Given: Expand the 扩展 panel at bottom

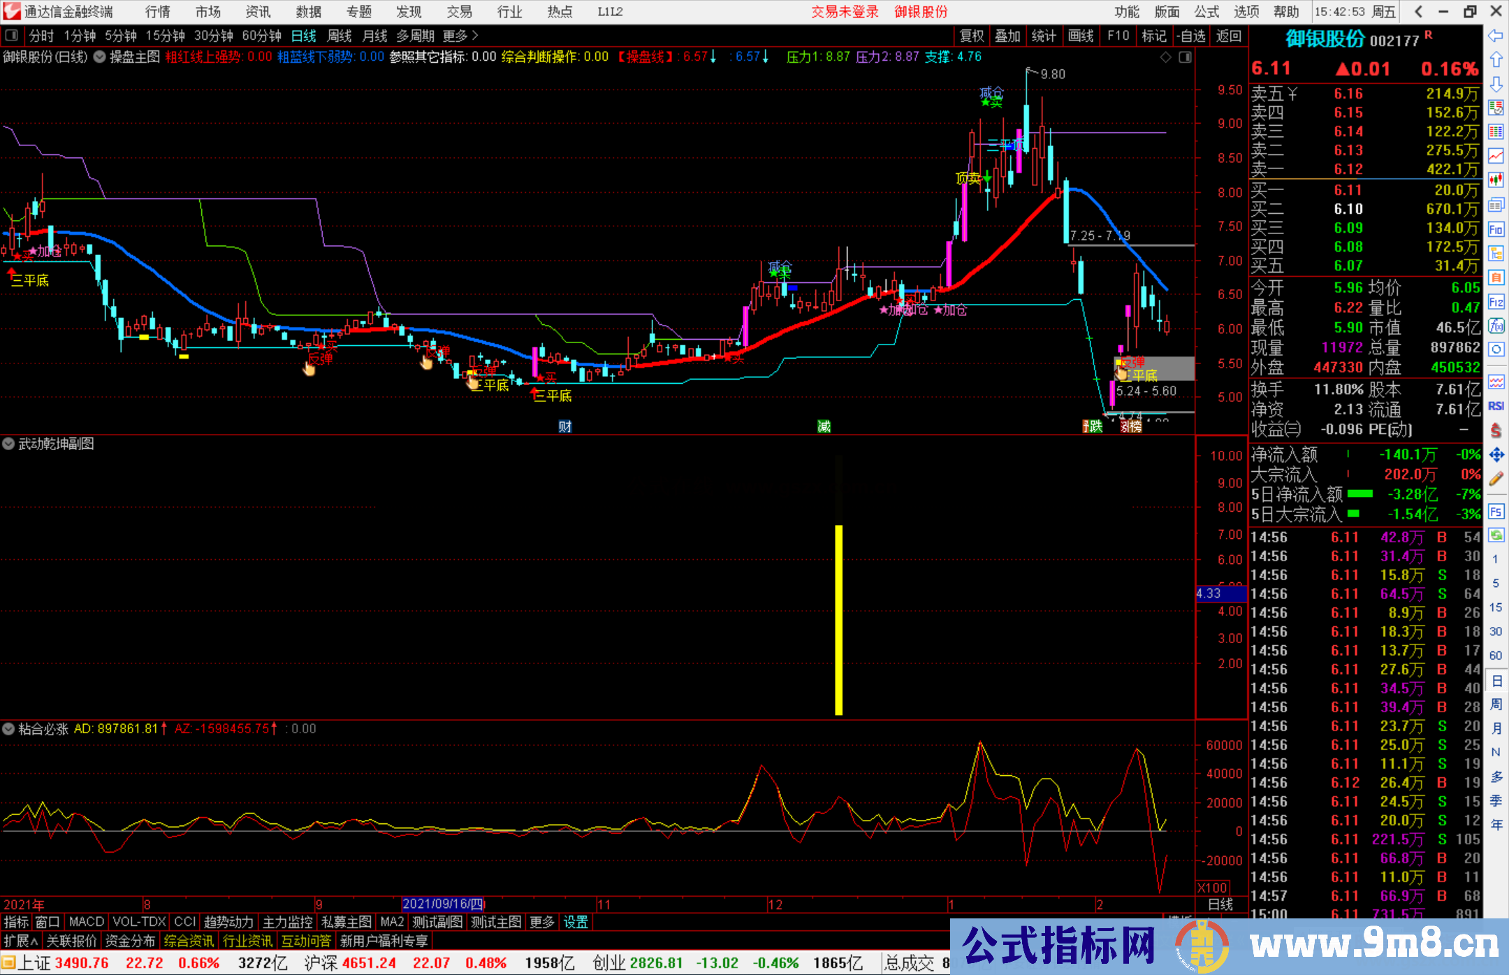Looking at the screenshot, I should pyautogui.click(x=21, y=941).
